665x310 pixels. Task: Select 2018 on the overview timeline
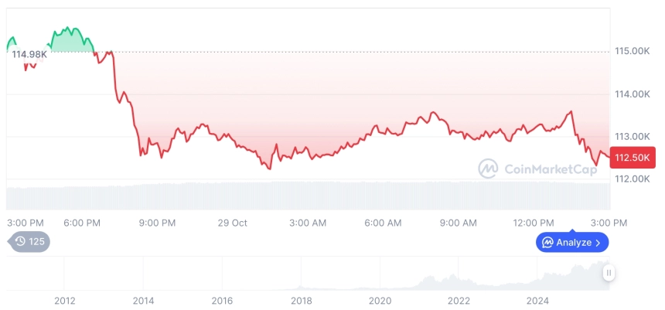tap(301, 301)
